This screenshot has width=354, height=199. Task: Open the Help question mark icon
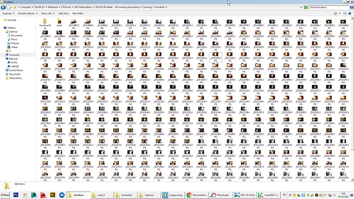[350, 14]
